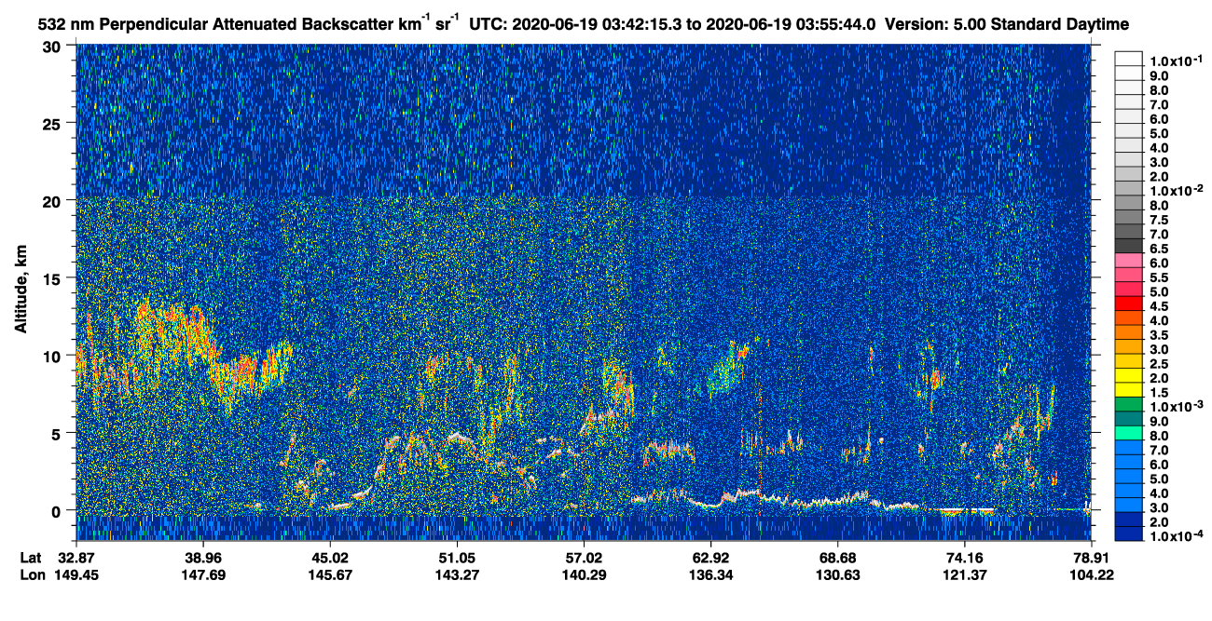Pick the mint green swatch in the colorbar

(1128, 433)
